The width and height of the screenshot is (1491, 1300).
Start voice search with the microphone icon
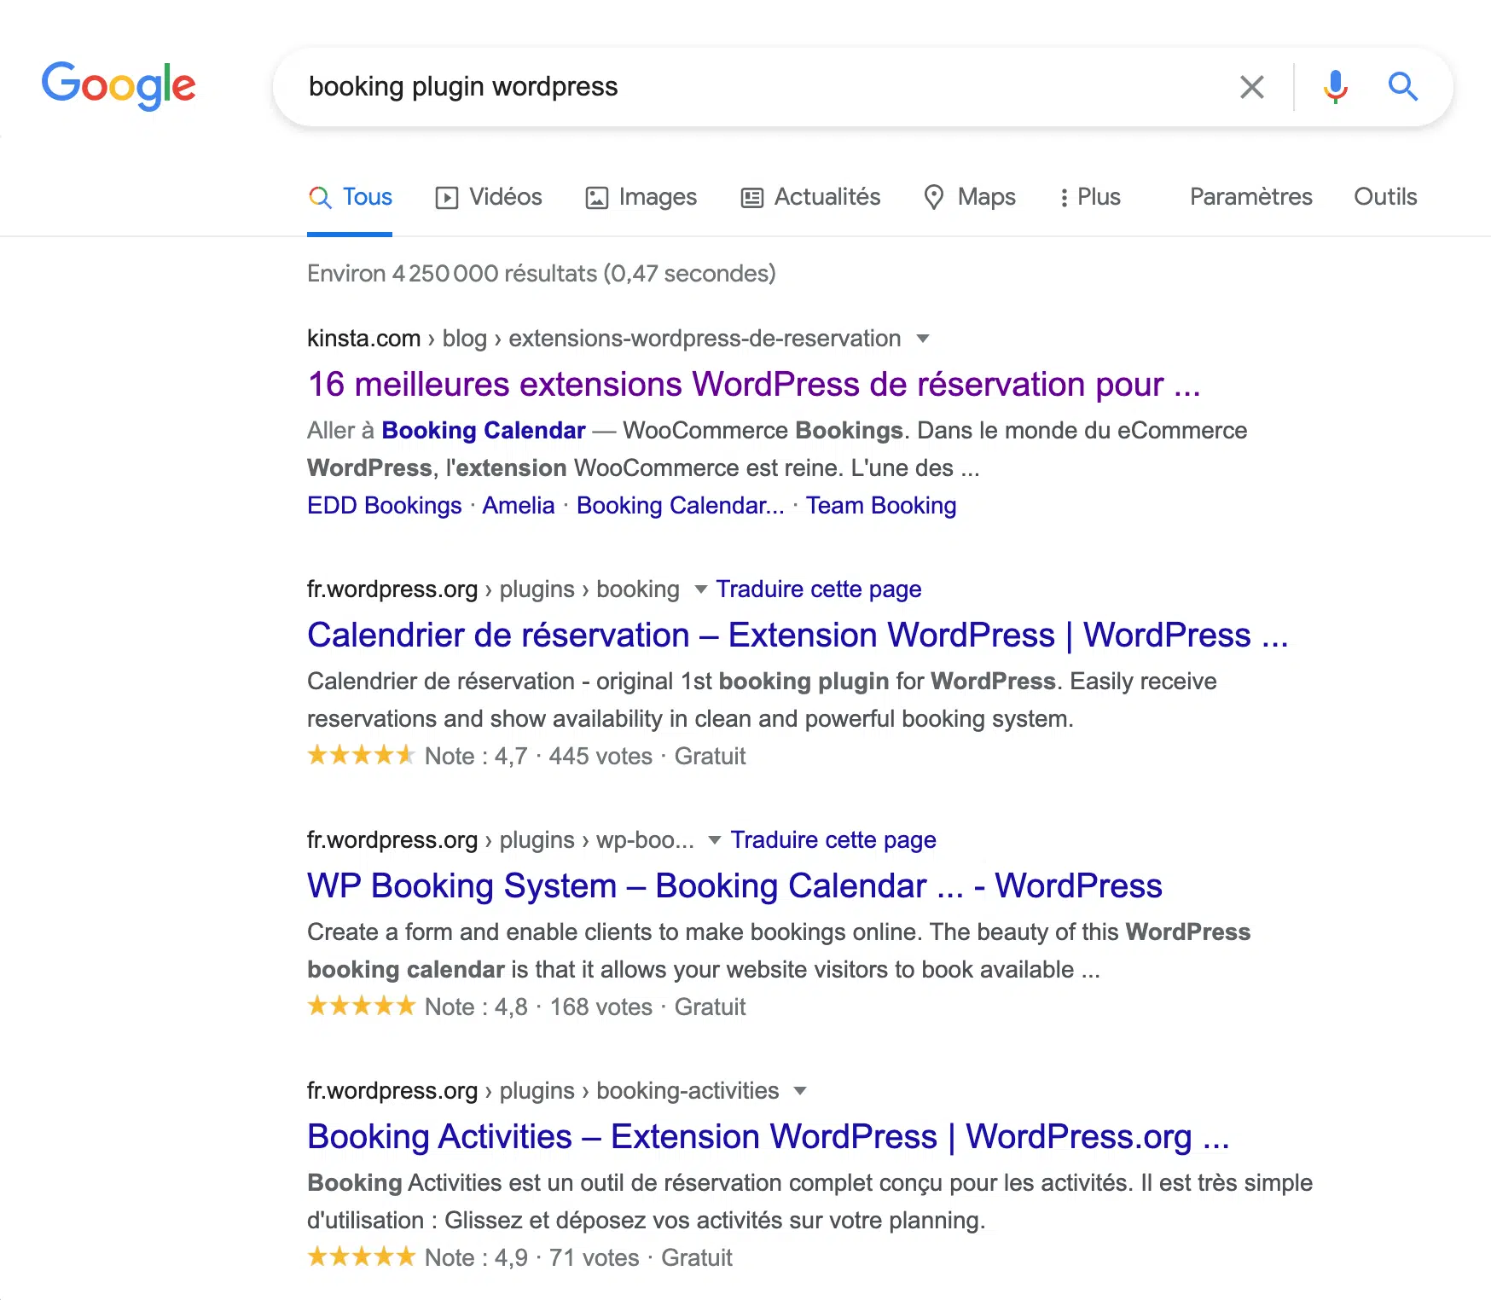click(1335, 87)
